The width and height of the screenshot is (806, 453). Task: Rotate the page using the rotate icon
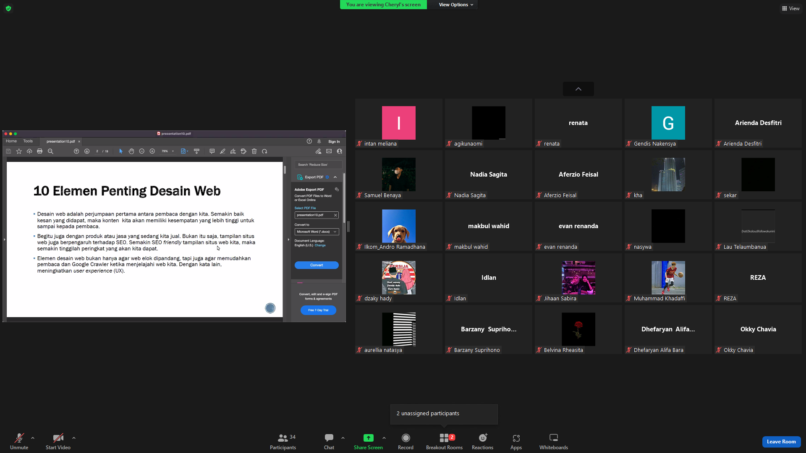(x=264, y=151)
